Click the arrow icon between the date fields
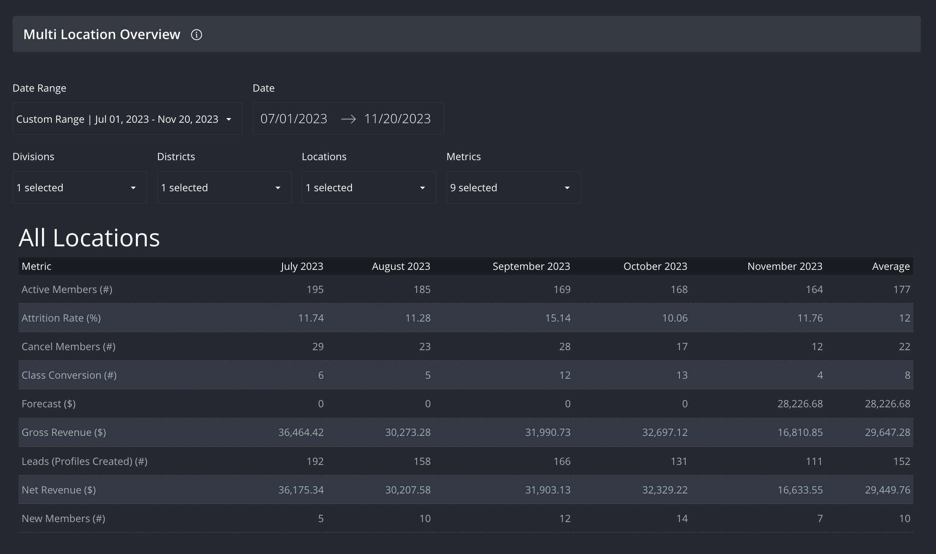The height and width of the screenshot is (554, 936). coord(349,119)
